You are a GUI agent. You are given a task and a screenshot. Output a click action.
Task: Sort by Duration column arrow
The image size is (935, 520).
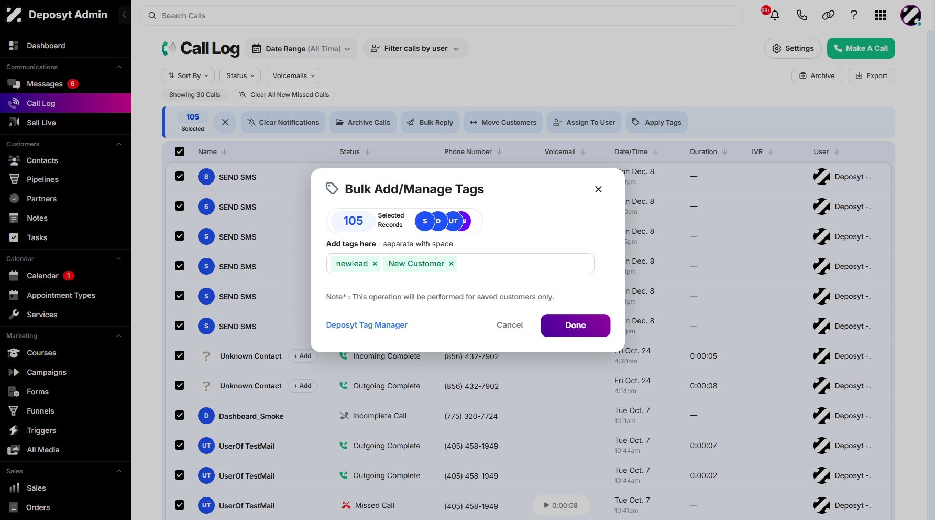[x=725, y=151]
